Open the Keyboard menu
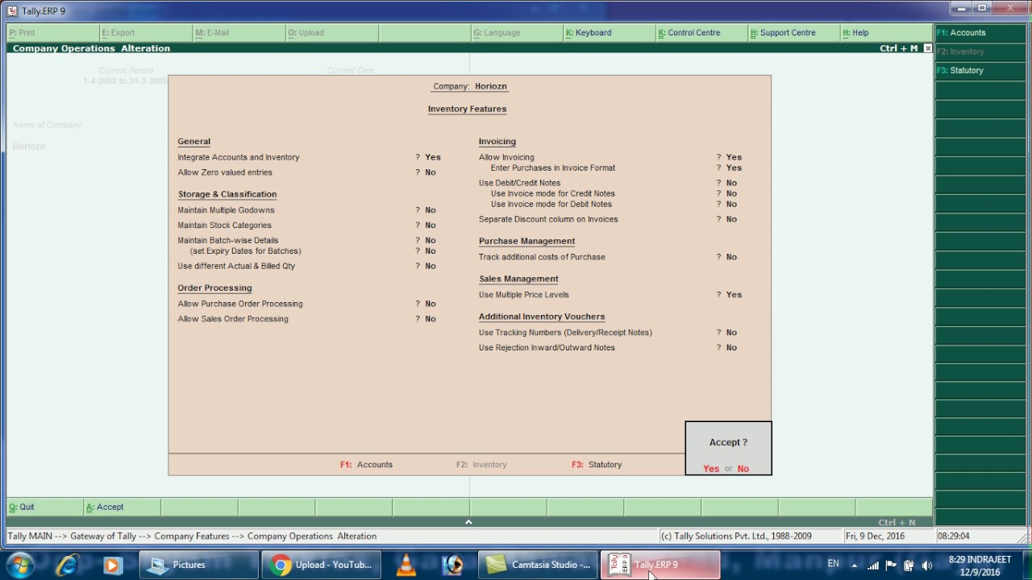Screen dimensions: 1032x580 610,33
